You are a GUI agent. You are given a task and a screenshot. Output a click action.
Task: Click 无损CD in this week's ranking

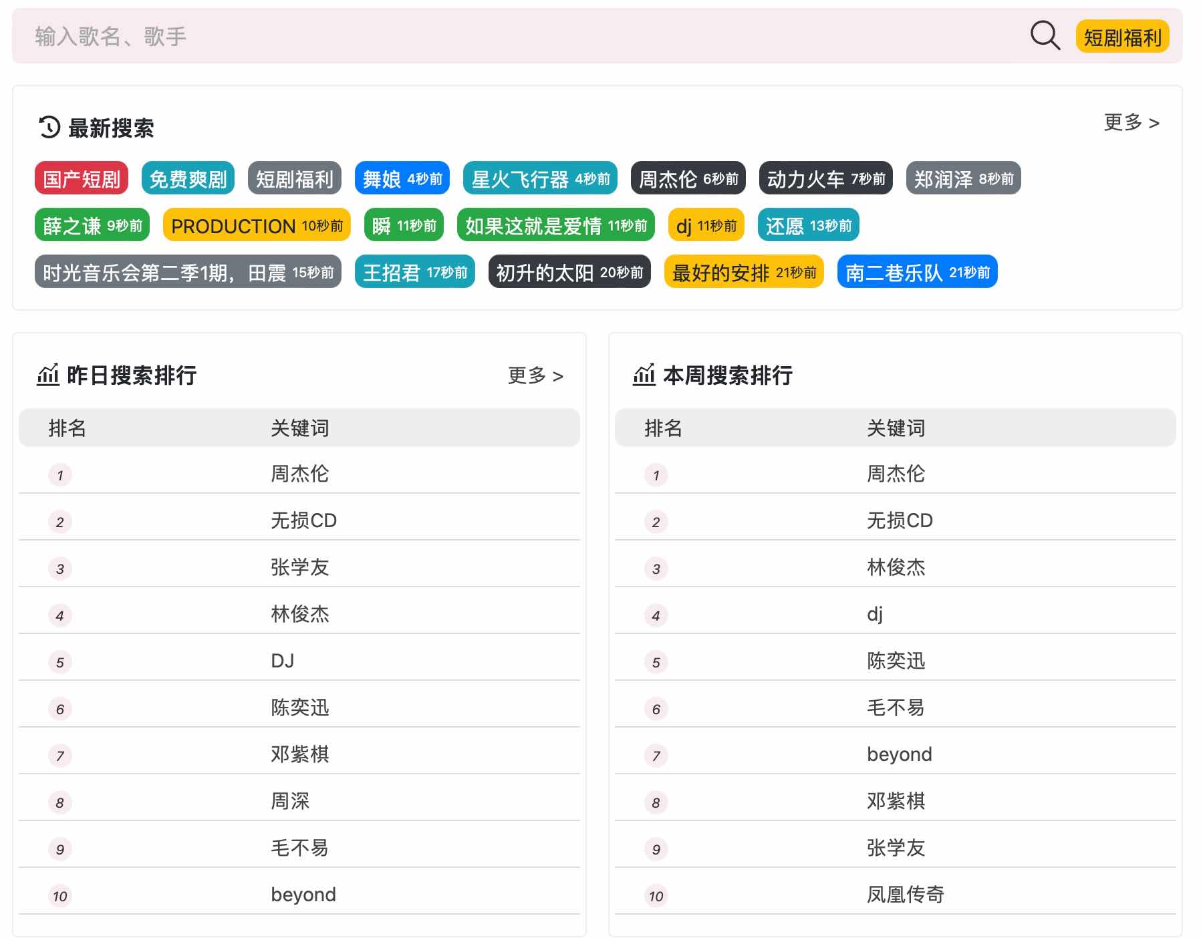tap(900, 520)
